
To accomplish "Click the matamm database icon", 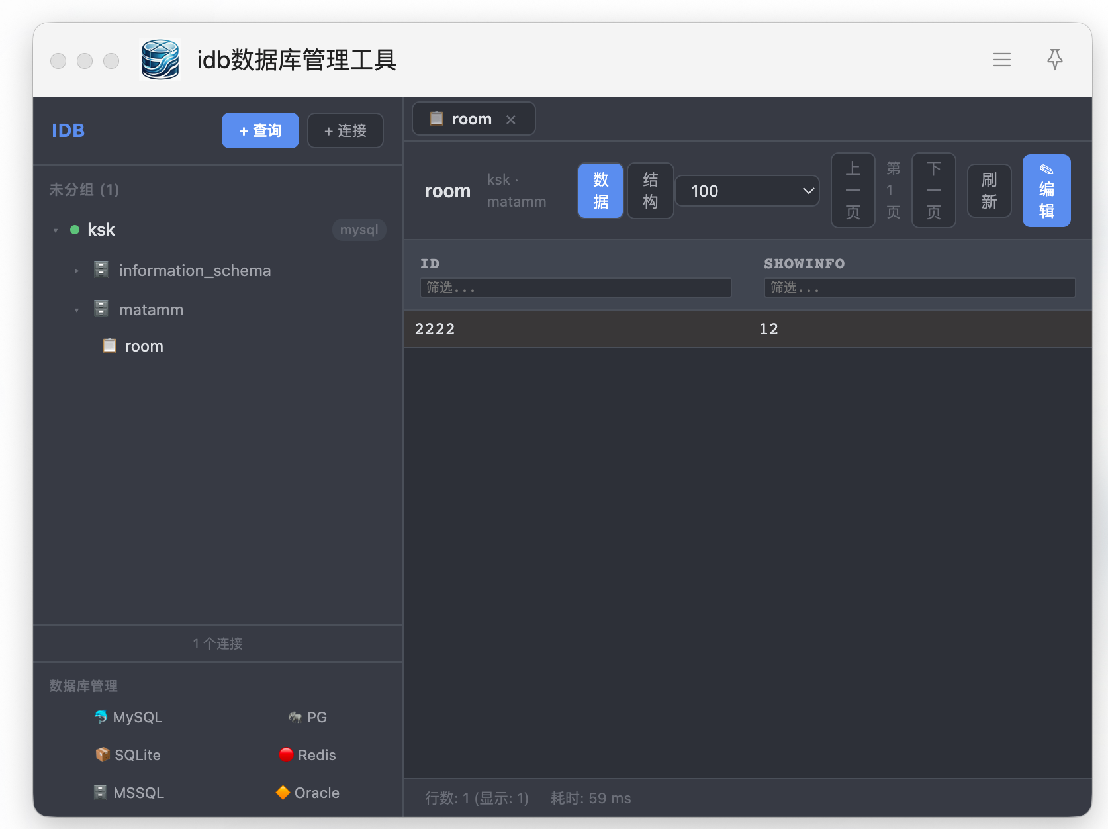I will 101,309.
